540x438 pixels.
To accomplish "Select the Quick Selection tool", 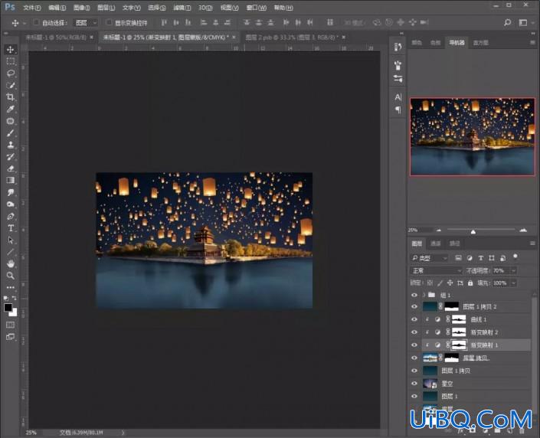I will coord(10,85).
